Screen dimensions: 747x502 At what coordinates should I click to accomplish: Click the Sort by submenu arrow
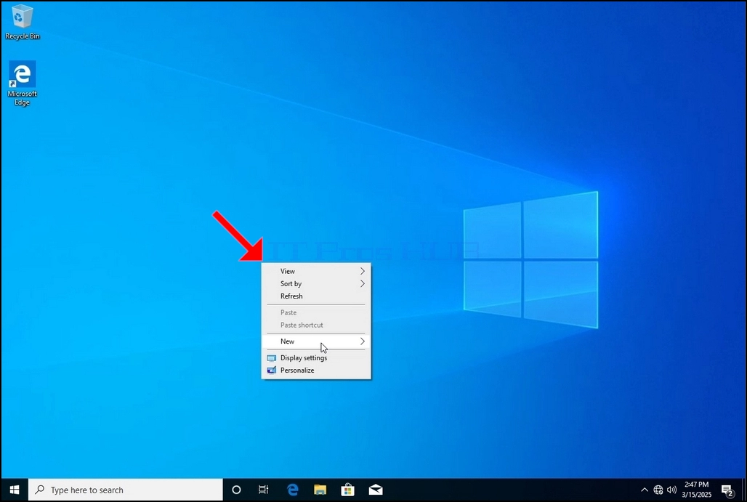click(x=363, y=283)
